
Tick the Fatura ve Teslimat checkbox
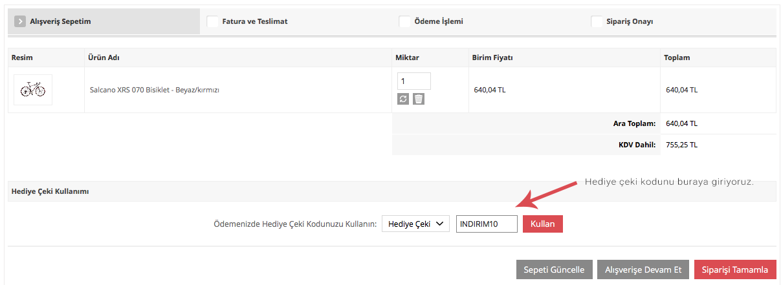[x=212, y=21]
